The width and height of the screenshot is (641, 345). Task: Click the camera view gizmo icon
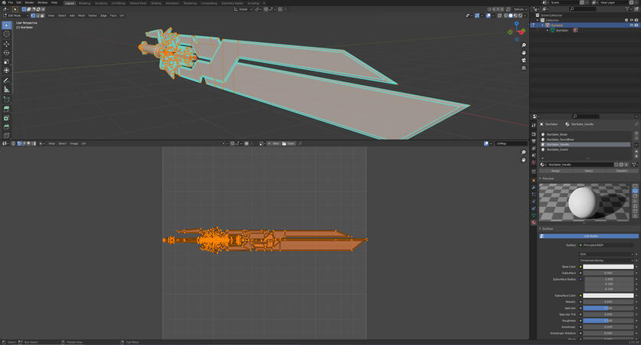coord(524,59)
